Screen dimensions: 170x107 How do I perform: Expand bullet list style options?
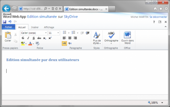tap(69, 33)
